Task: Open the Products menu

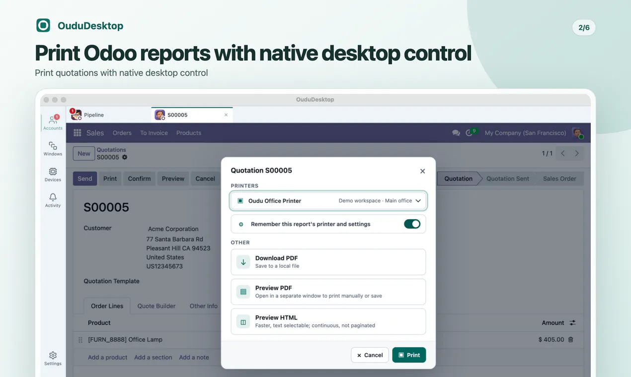Action: 189,133
